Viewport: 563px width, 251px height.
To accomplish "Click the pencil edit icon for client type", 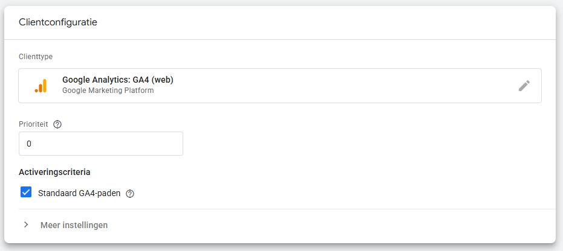I will click(x=524, y=86).
